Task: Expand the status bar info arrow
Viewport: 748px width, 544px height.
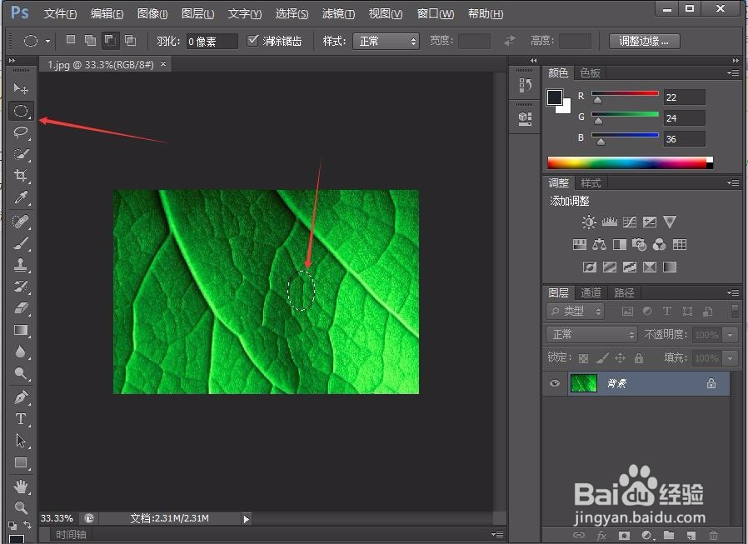Action: 247,519
